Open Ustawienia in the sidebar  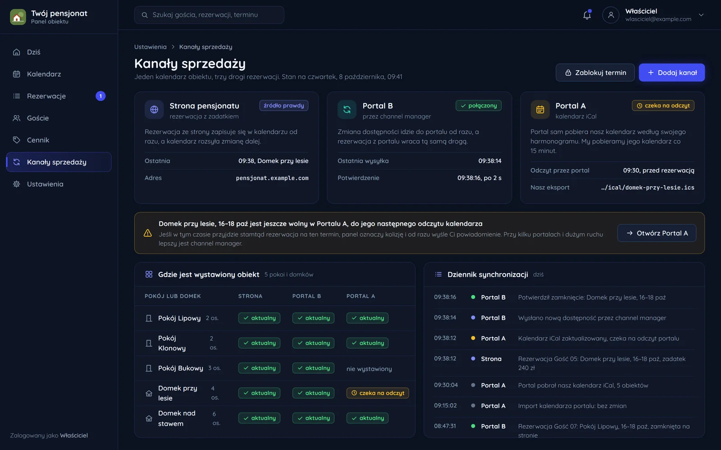tap(59, 184)
